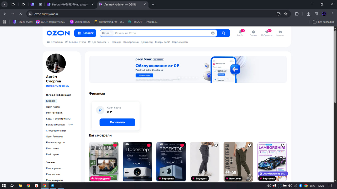The image size is (337, 189).
Task: Toggle favorite heart on Видеоглазок card
Action: 115,145
